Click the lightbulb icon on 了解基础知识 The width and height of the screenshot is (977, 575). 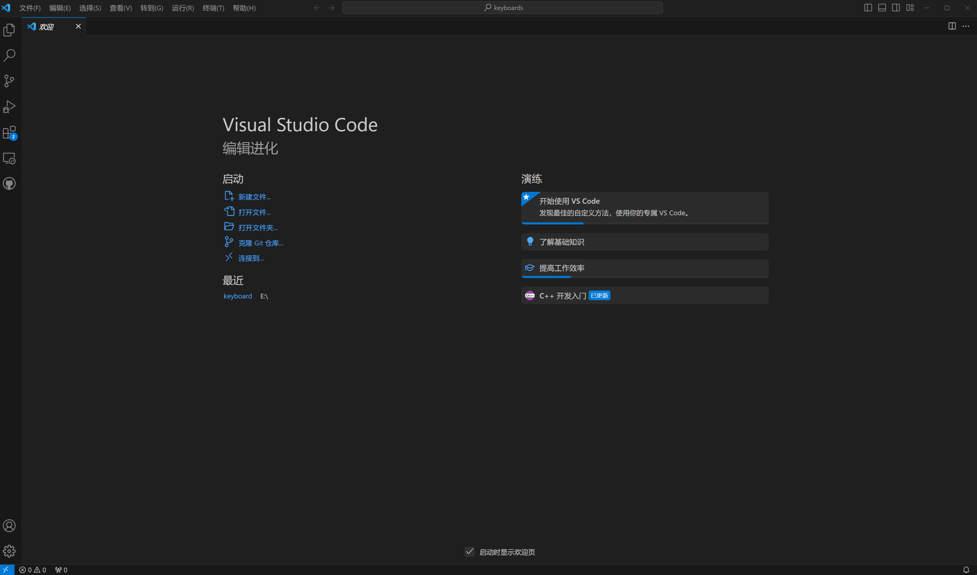coord(530,241)
